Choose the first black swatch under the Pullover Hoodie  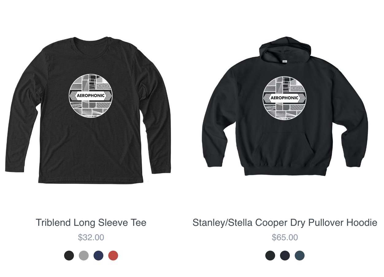(x=270, y=255)
